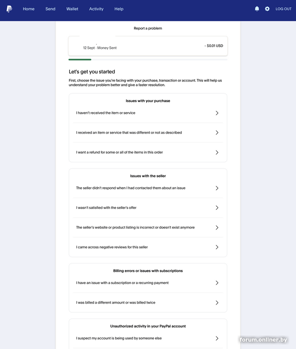Click arrow beside "haven't received the item"
296x349 pixels.
coord(217,113)
